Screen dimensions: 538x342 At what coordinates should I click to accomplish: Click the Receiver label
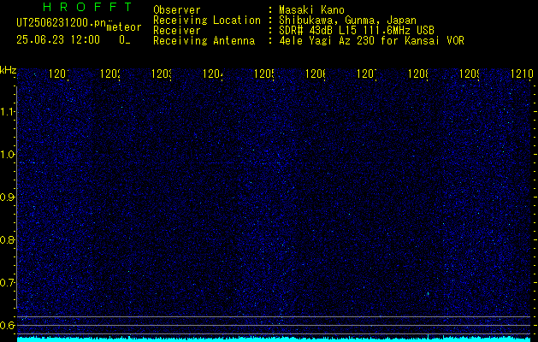[177, 31]
